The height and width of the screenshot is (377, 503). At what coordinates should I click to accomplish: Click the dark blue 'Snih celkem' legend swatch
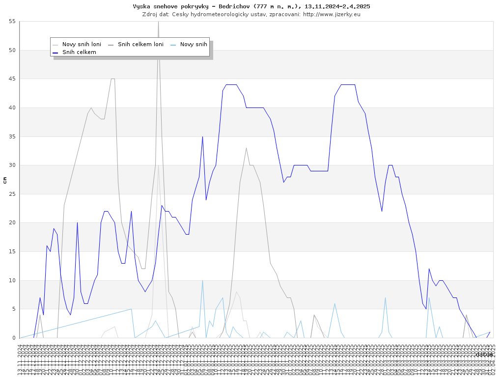click(56, 53)
